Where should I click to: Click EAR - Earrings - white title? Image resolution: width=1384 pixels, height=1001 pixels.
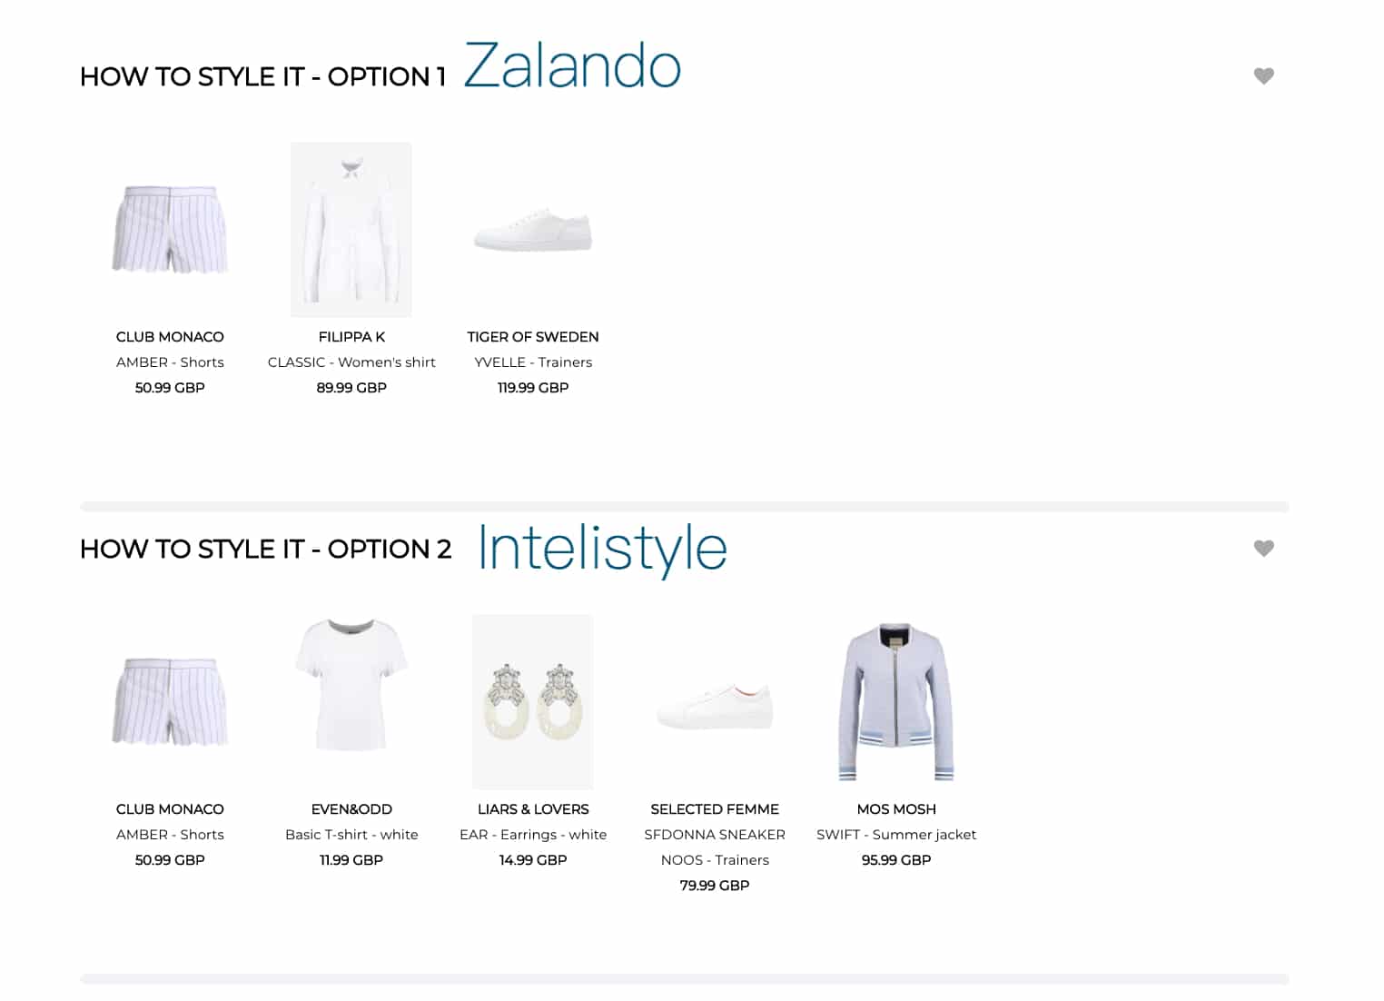point(533,835)
